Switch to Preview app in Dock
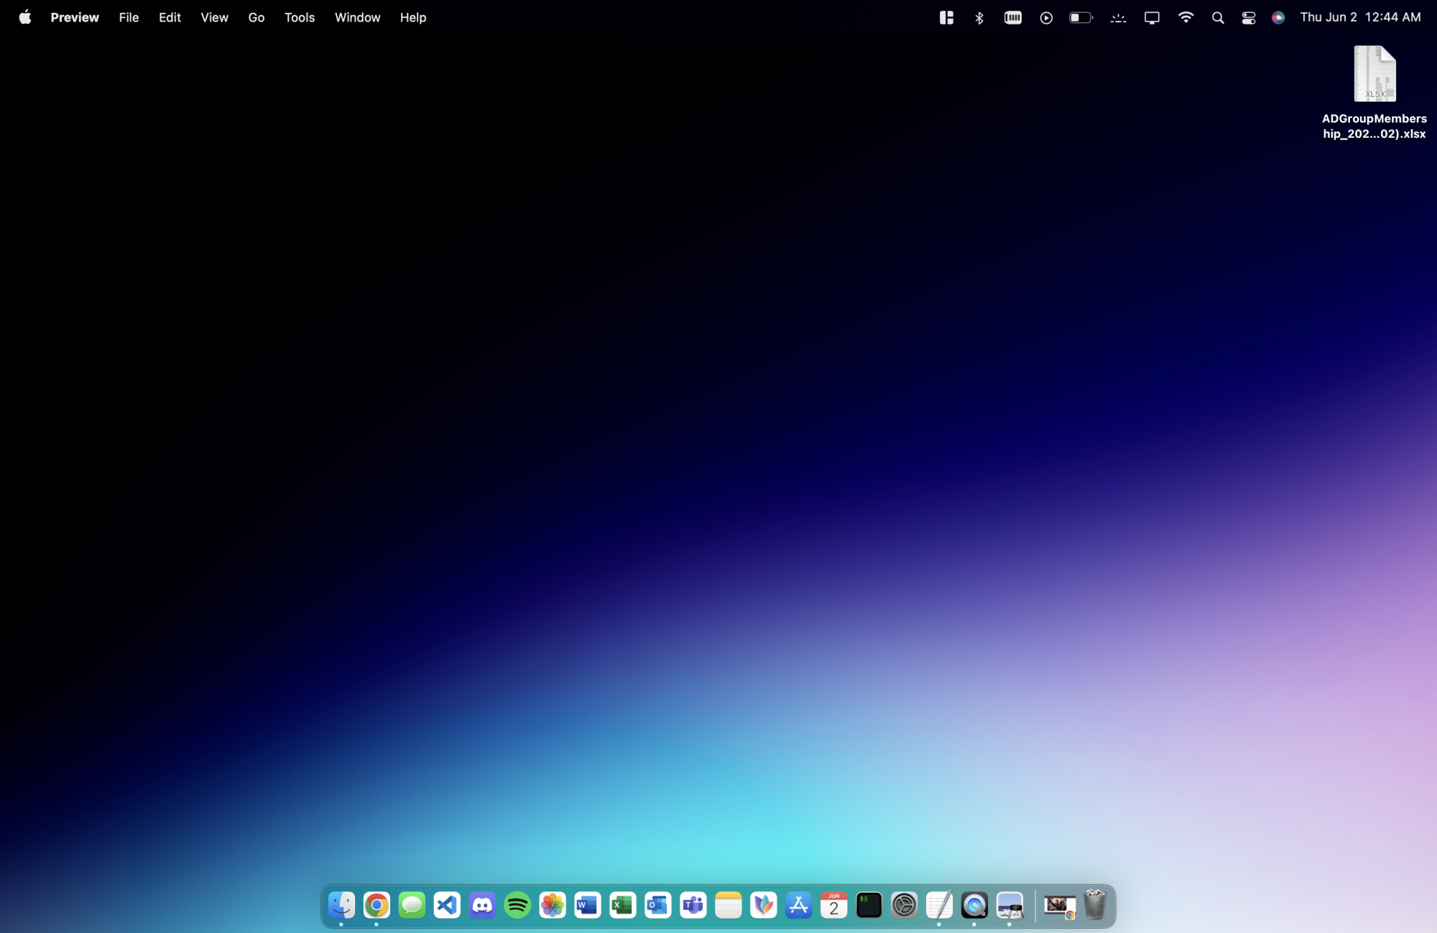Viewport: 1437px width, 933px height. point(1010,905)
